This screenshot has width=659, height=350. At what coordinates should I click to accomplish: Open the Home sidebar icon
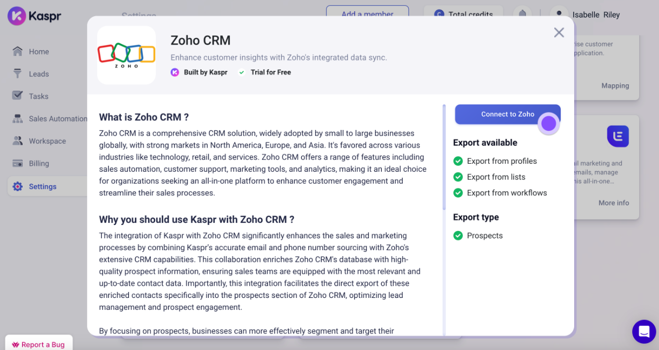18,52
